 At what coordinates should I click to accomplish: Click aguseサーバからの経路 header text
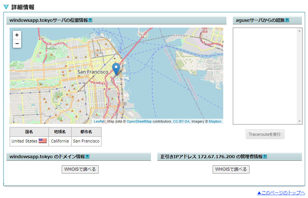pyautogui.click(x=260, y=20)
